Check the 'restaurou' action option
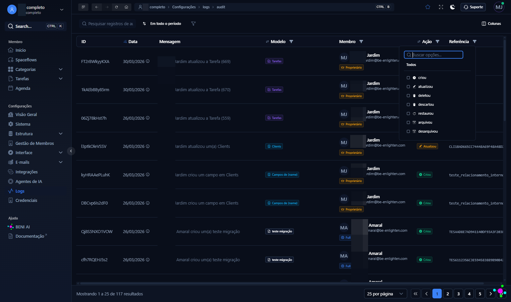The width and height of the screenshot is (511, 302). [x=408, y=113]
